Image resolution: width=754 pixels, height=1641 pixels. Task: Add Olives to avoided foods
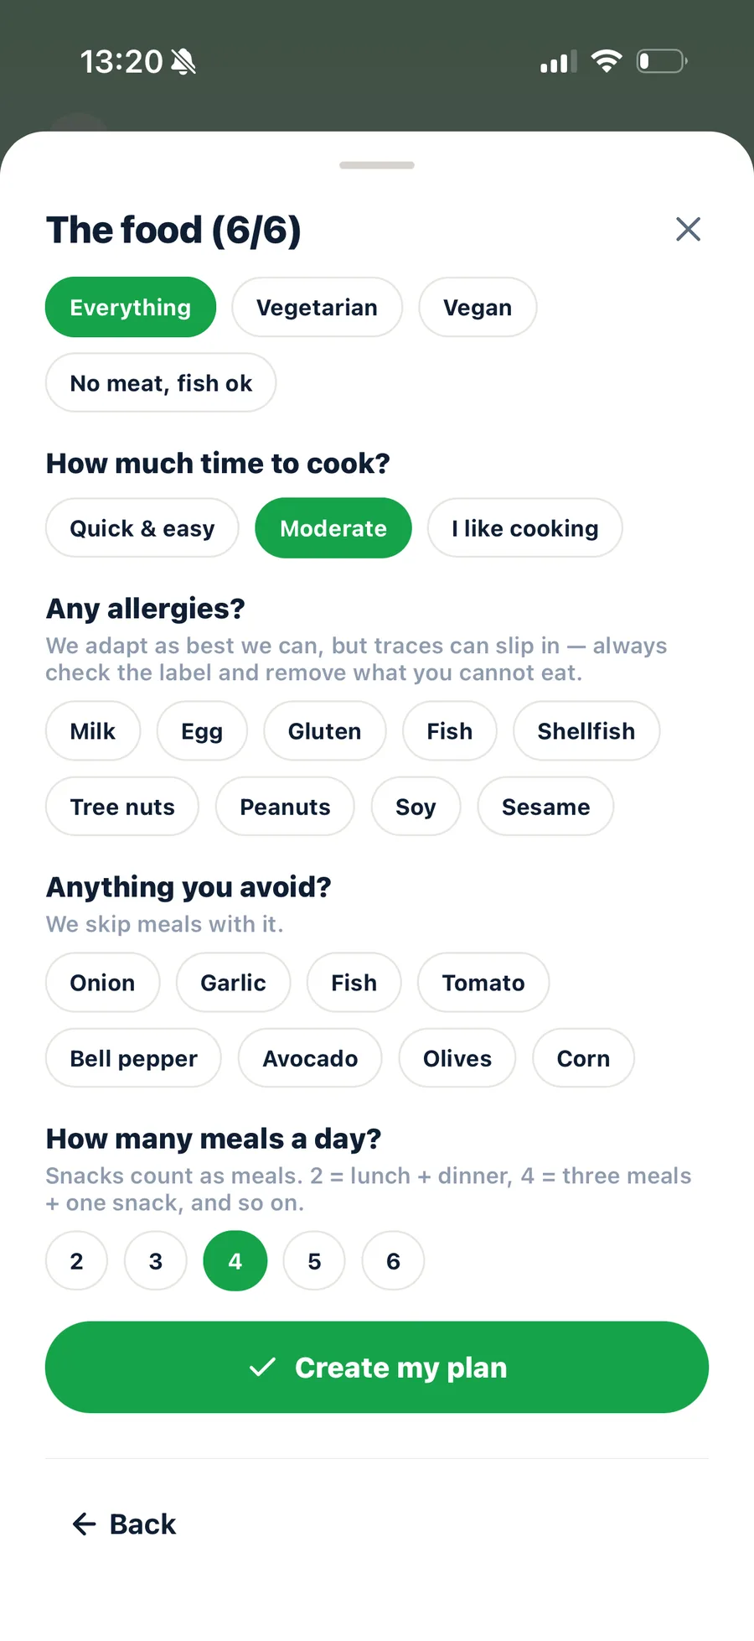coord(457,1058)
